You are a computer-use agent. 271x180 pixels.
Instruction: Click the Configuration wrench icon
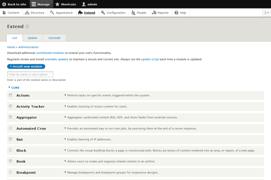point(103,13)
